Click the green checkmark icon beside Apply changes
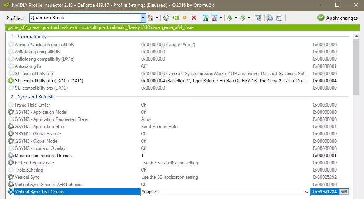364x199 pixels. [321, 18]
